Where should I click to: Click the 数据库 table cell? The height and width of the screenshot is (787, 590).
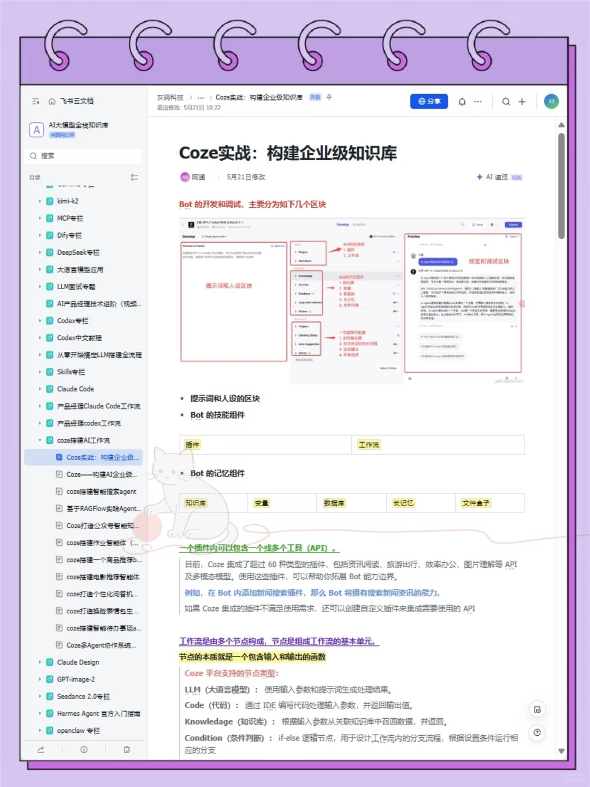[352, 503]
